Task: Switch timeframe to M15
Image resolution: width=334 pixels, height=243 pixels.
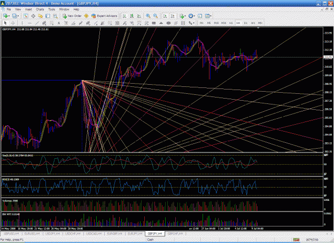Action: [x=216, y=23]
